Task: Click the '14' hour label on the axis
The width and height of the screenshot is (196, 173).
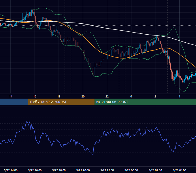Action: click(11, 97)
